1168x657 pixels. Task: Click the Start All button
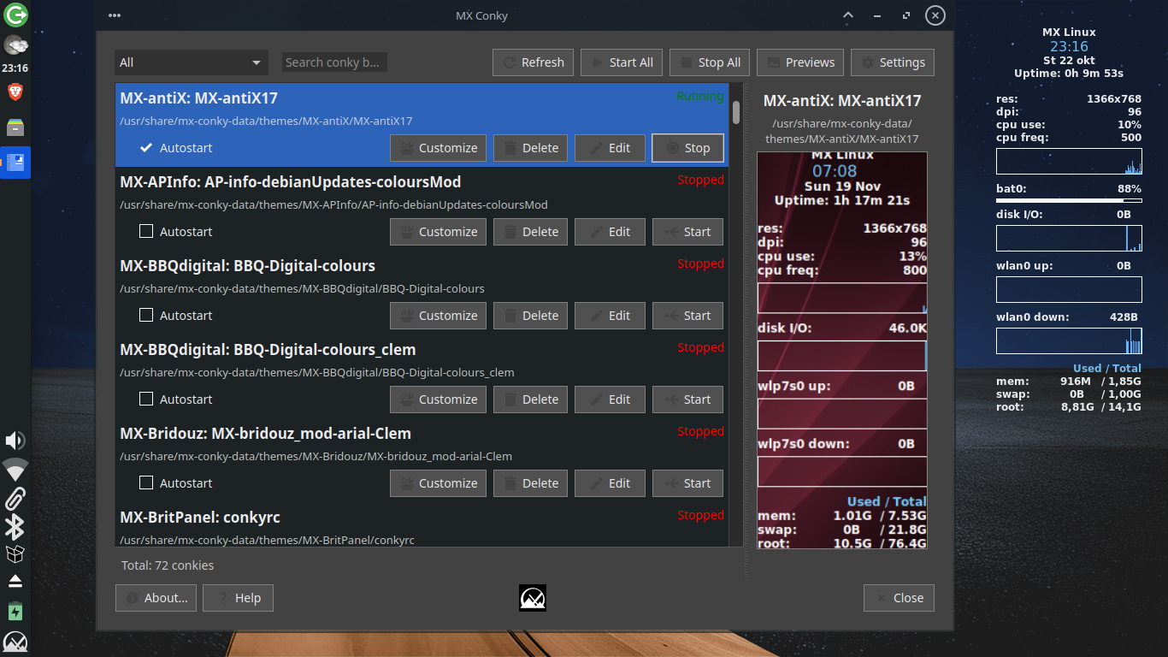[x=622, y=62]
